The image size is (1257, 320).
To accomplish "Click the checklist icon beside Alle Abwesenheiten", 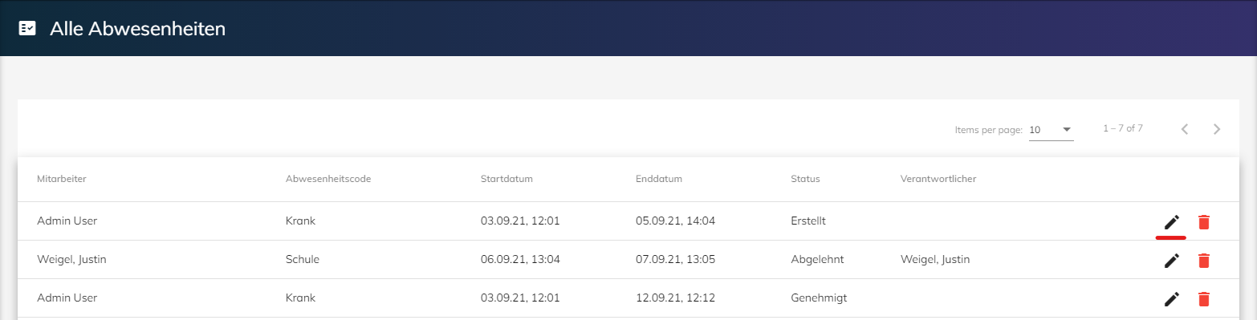I will 27,29.
